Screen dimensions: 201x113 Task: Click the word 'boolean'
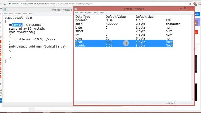point(81,20)
